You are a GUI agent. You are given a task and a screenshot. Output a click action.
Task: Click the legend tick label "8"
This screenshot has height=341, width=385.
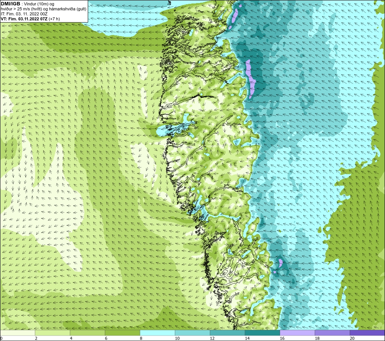tap(141, 338)
